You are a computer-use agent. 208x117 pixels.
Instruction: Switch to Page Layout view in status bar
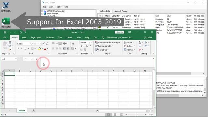click(x=115, y=115)
